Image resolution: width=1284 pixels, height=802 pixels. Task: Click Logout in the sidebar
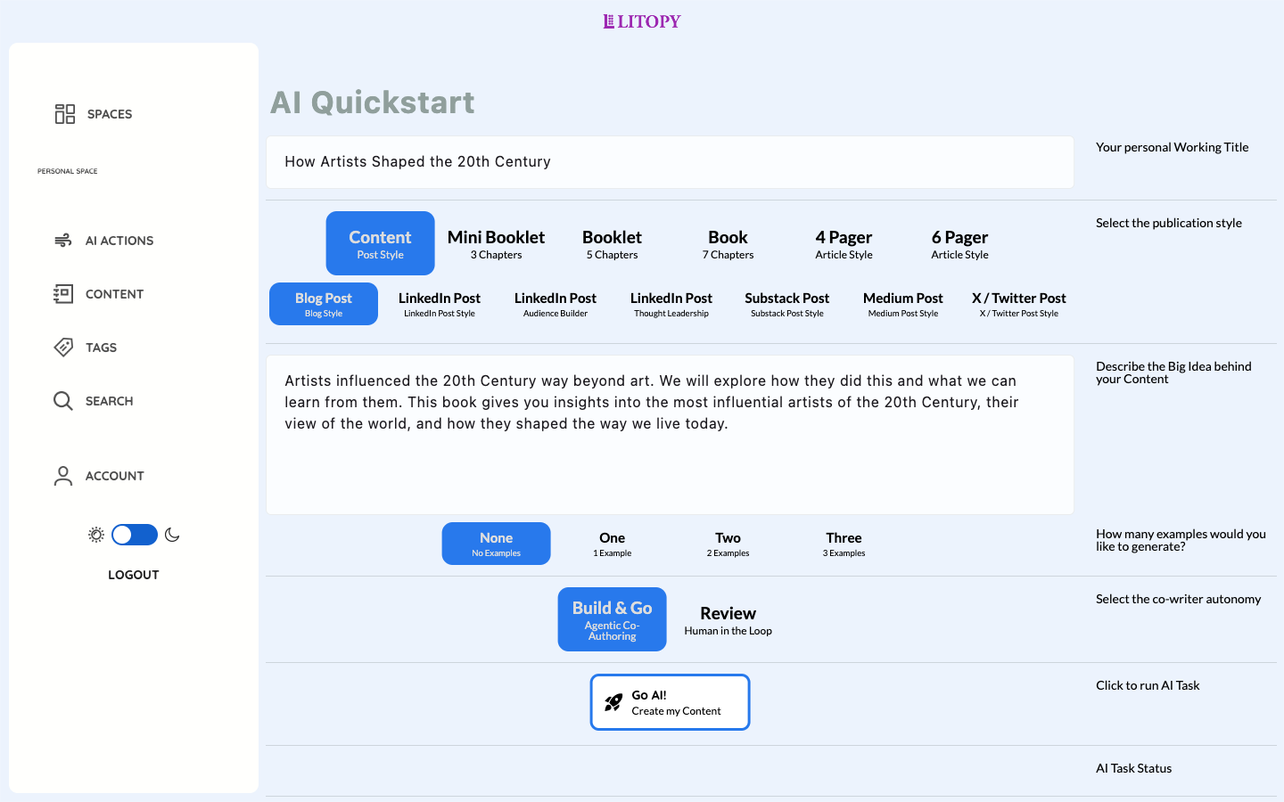pyautogui.click(x=134, y=575)
